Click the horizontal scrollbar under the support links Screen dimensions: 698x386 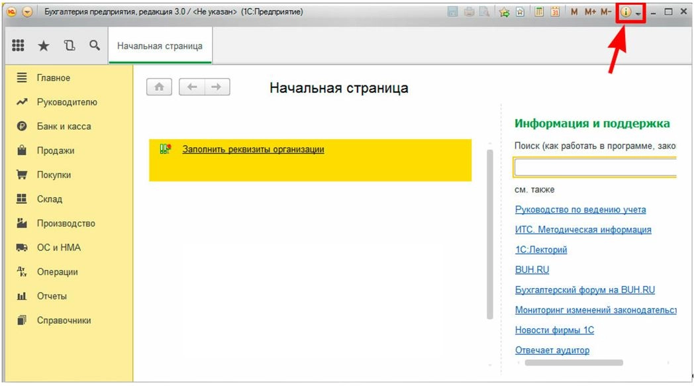click(x=573, y=362)
